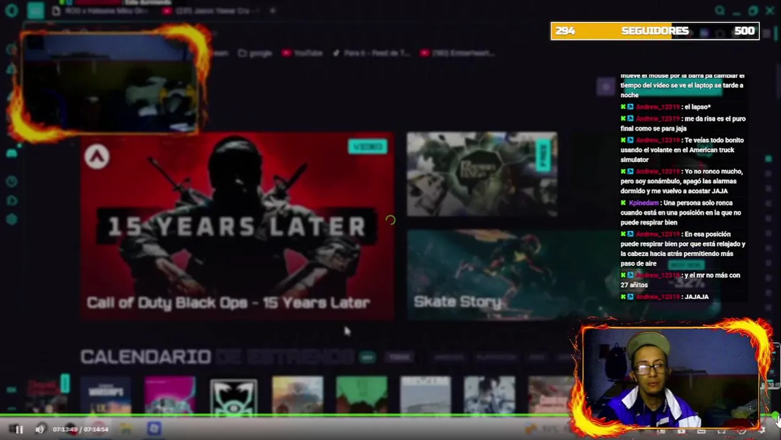
Task: Select teal filter pill beside Calendario heading
Action: pos(367,358)
